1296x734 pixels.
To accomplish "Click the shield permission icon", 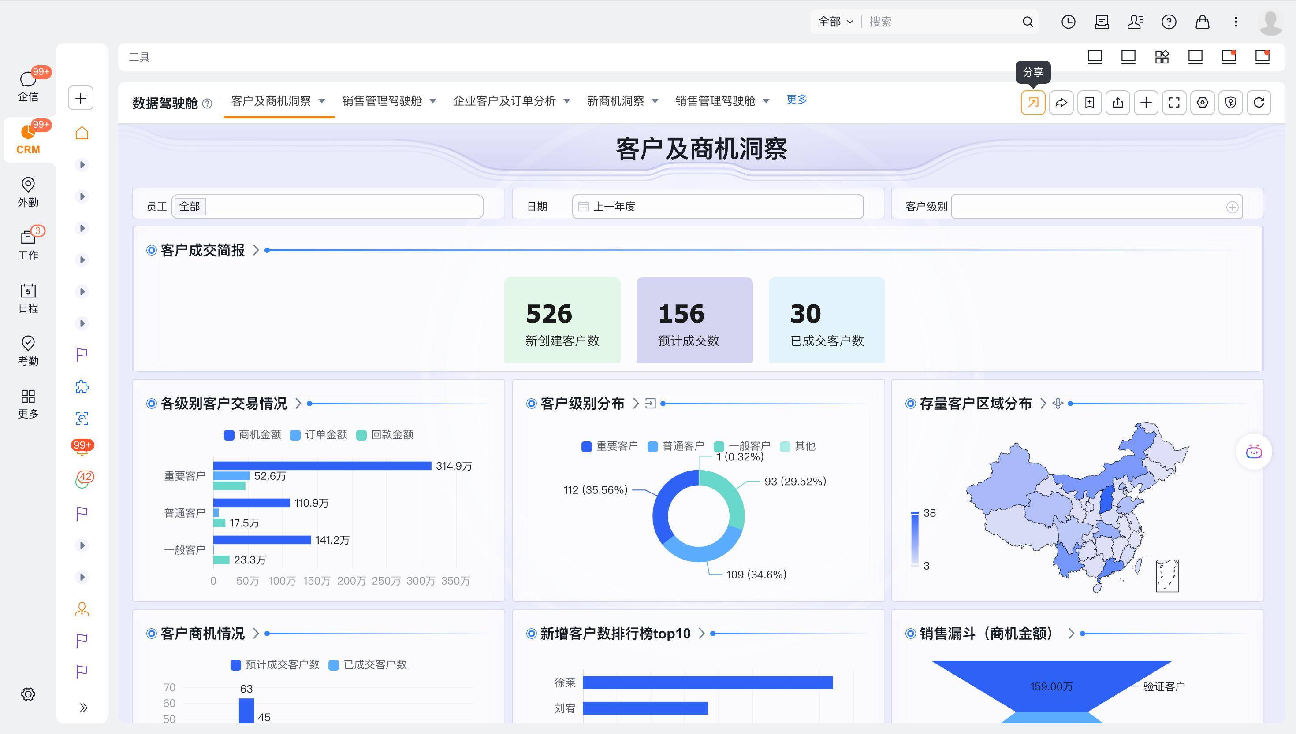I will point(1230,103).
